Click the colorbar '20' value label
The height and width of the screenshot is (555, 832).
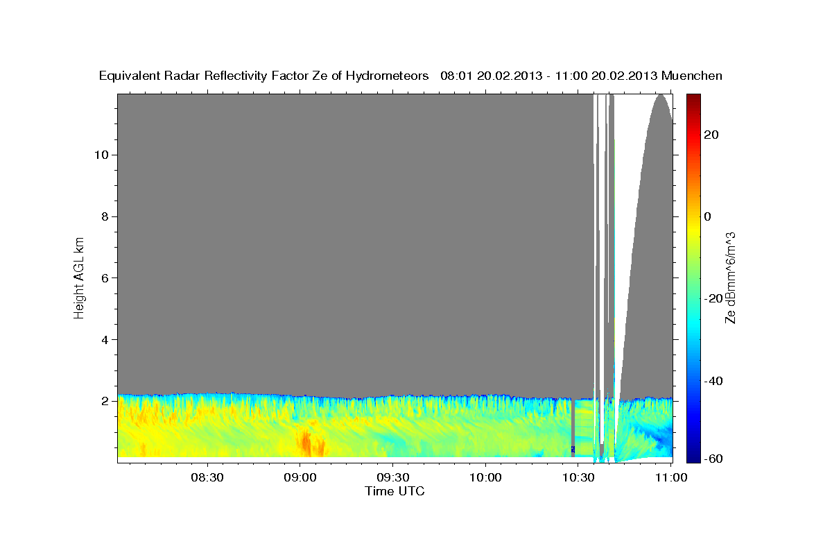pyautogui.click(x=711, y=135)
